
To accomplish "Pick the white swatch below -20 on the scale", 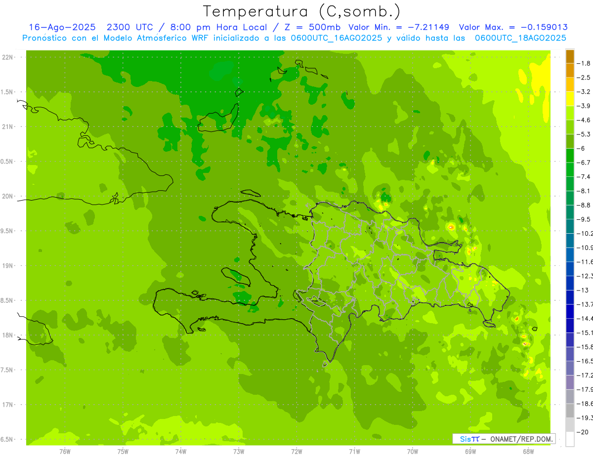I will click(570, 439).
